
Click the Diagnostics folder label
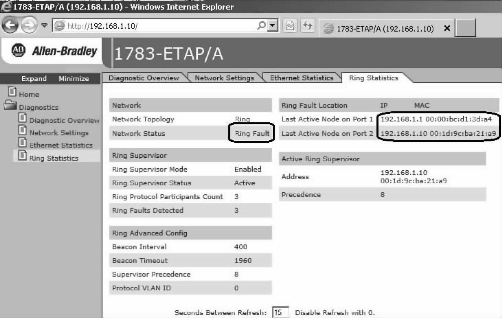(x=39, y=107)
